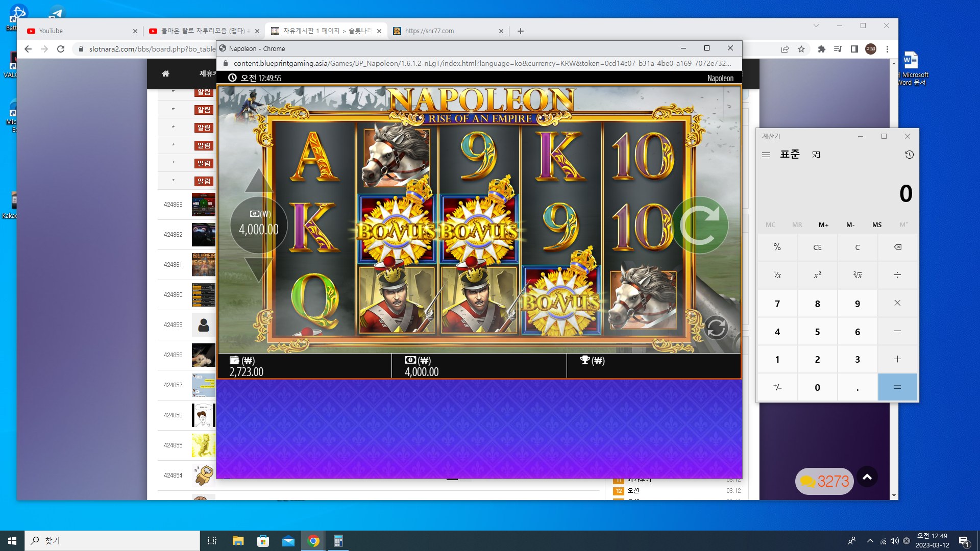Spin the Napoleon slot reels

click(700, 225)
